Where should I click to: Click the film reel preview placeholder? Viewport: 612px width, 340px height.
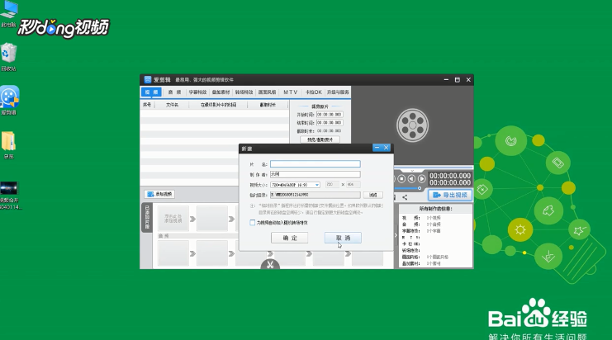[413, 125]
